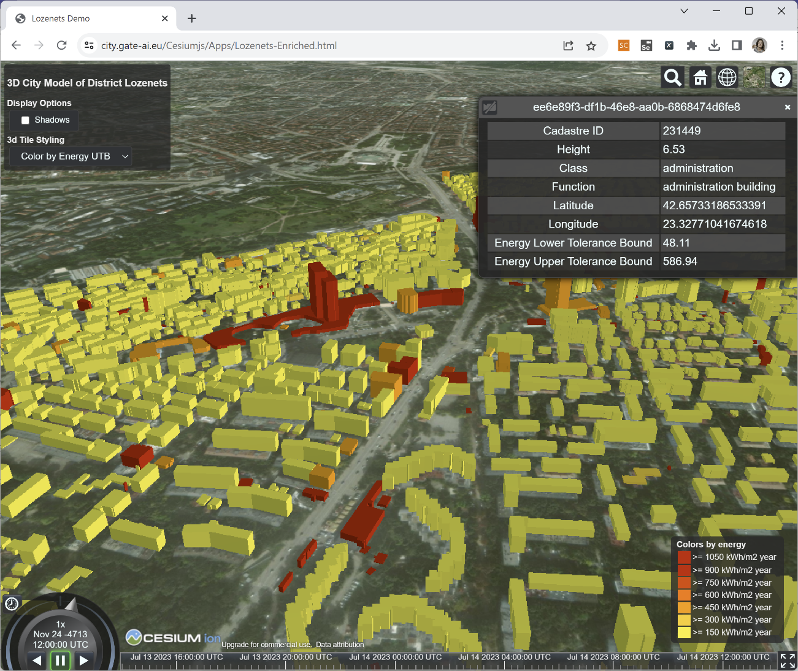798x671 pixels.
Task: Open the X extension icon
Action: click(x=669, y=45)
